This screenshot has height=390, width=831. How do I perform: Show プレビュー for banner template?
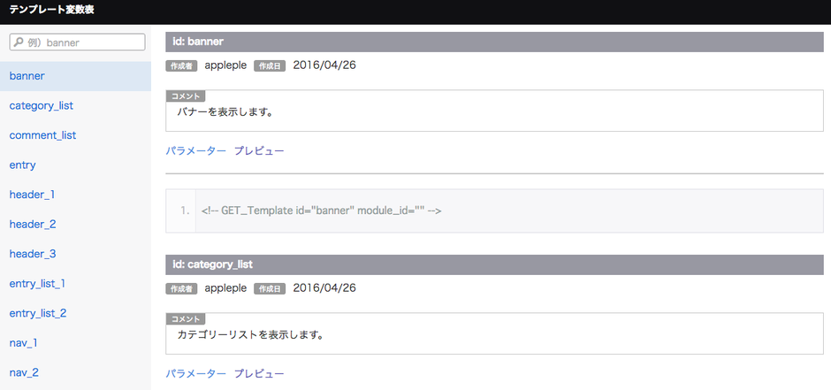point(259,151)
